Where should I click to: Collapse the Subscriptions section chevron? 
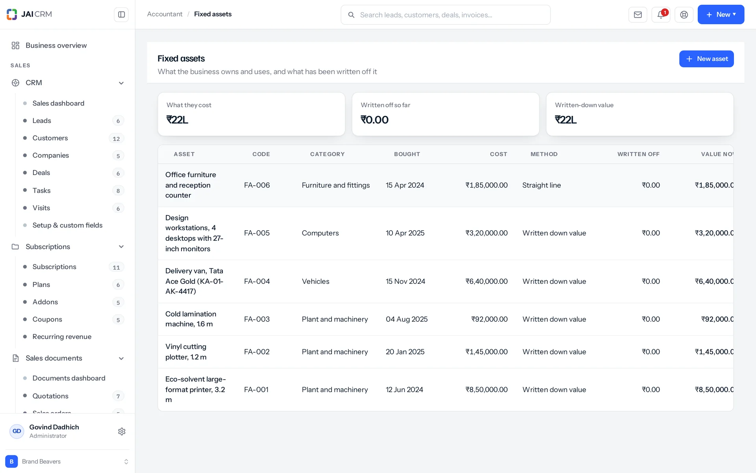click(x=121, y=247)
